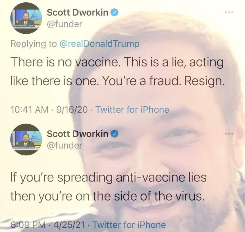Click Scott Dworkin name on the first tweet
This screenshot has width=245, height=232.
coord(78,12)
